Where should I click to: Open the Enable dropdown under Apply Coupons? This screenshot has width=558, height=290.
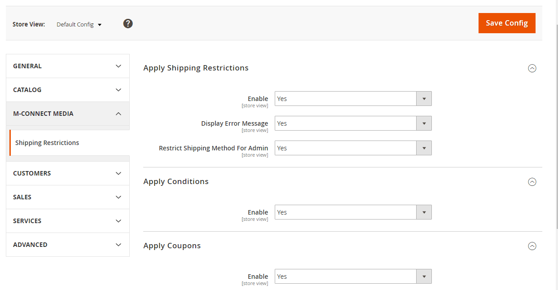tap(353, 277)
